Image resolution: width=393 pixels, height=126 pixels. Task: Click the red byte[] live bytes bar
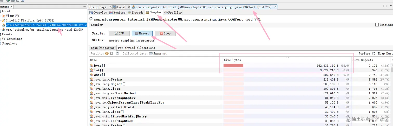click(x=233, y=66)
